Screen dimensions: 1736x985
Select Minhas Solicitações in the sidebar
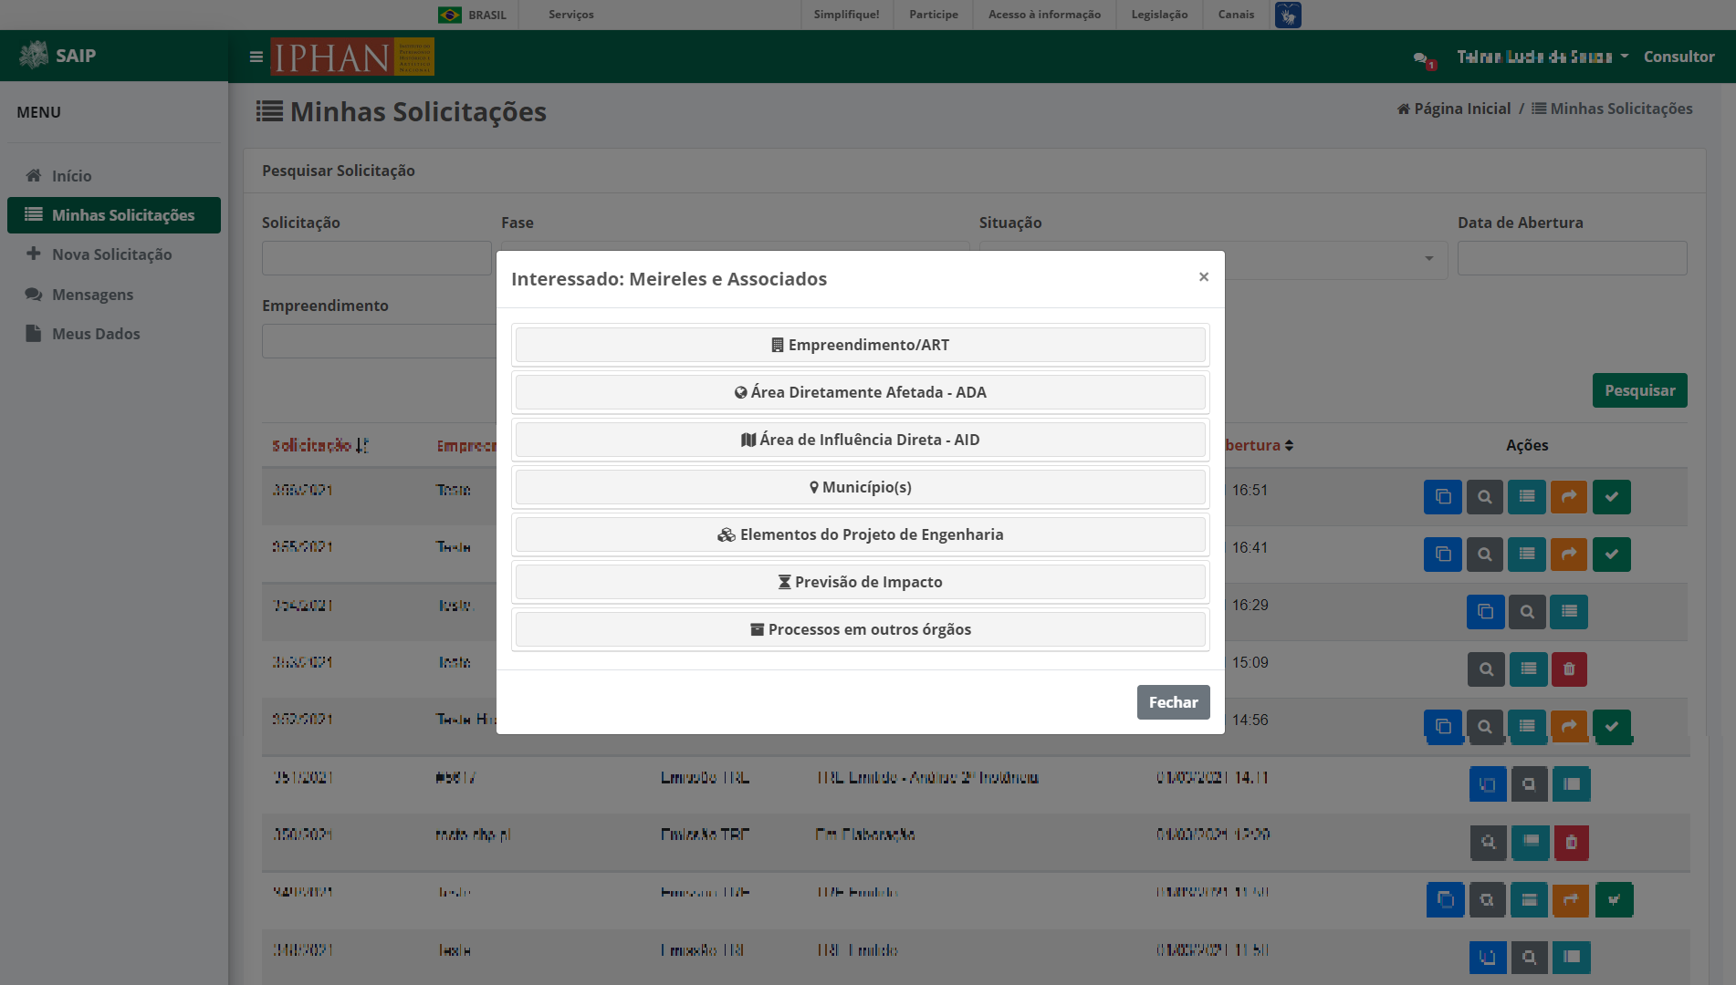pyautogui.click(x=114, y=215)
